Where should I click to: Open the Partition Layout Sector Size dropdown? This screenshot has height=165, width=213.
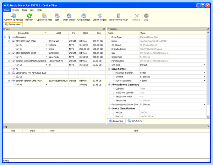point(205,105)
